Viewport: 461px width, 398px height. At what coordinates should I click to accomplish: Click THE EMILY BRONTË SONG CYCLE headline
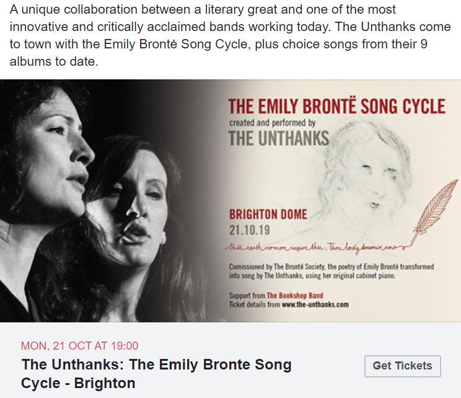(x=337, y=107)
